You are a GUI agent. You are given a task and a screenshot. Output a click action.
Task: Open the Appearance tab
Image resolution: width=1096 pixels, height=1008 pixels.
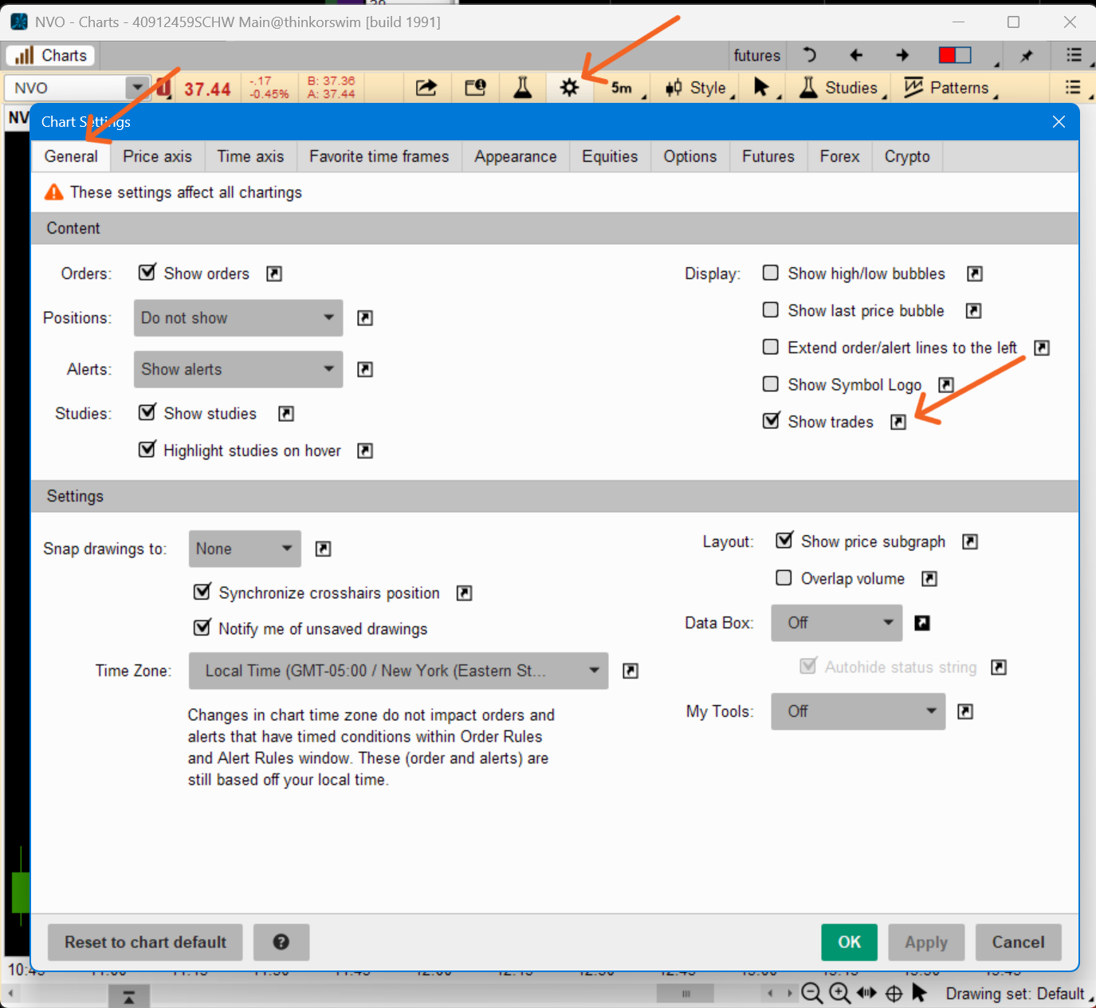515,156
